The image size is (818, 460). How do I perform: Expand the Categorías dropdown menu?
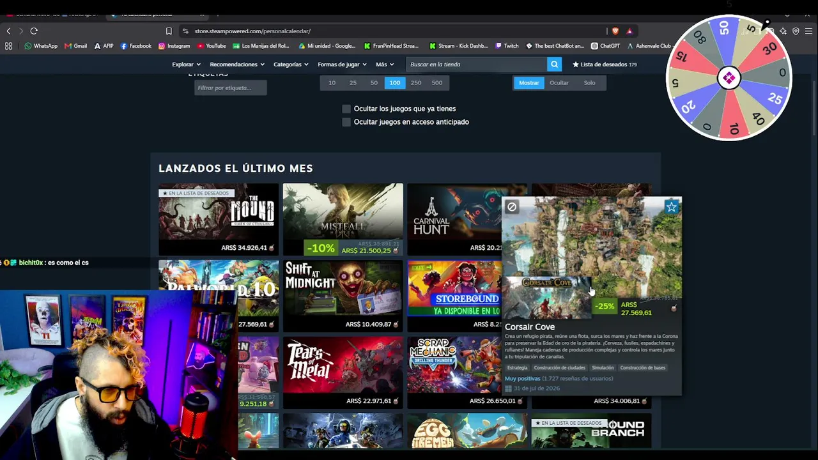coord(291,65)
